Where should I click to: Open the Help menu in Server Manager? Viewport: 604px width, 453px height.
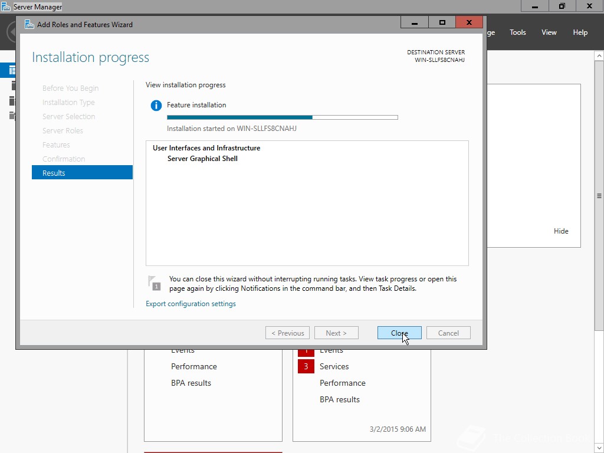tap(580, 32)
